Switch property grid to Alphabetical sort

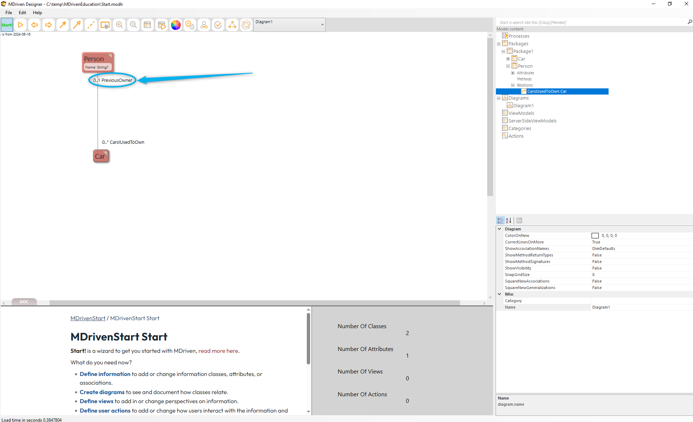click(509, 220)
